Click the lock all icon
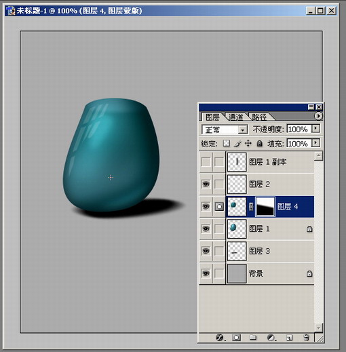 tap(260, 143)
